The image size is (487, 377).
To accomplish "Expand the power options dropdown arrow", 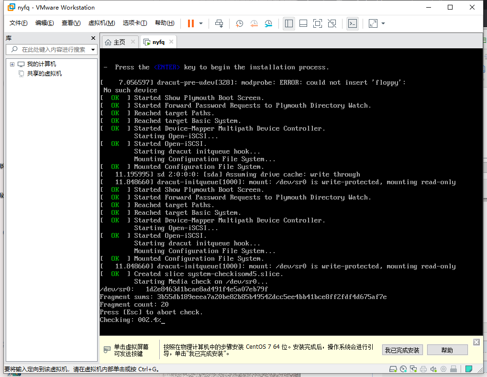I will [201, 23].
